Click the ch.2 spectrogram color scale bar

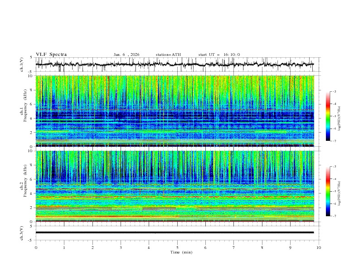(328, 191)
